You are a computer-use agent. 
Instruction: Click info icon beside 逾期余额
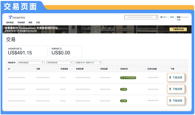(61, 49)
